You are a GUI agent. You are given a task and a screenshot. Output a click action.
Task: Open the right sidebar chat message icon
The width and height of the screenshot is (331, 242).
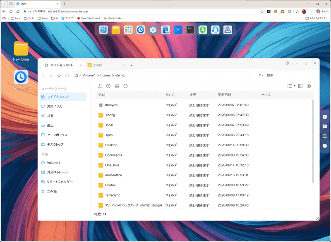(325, 126)
